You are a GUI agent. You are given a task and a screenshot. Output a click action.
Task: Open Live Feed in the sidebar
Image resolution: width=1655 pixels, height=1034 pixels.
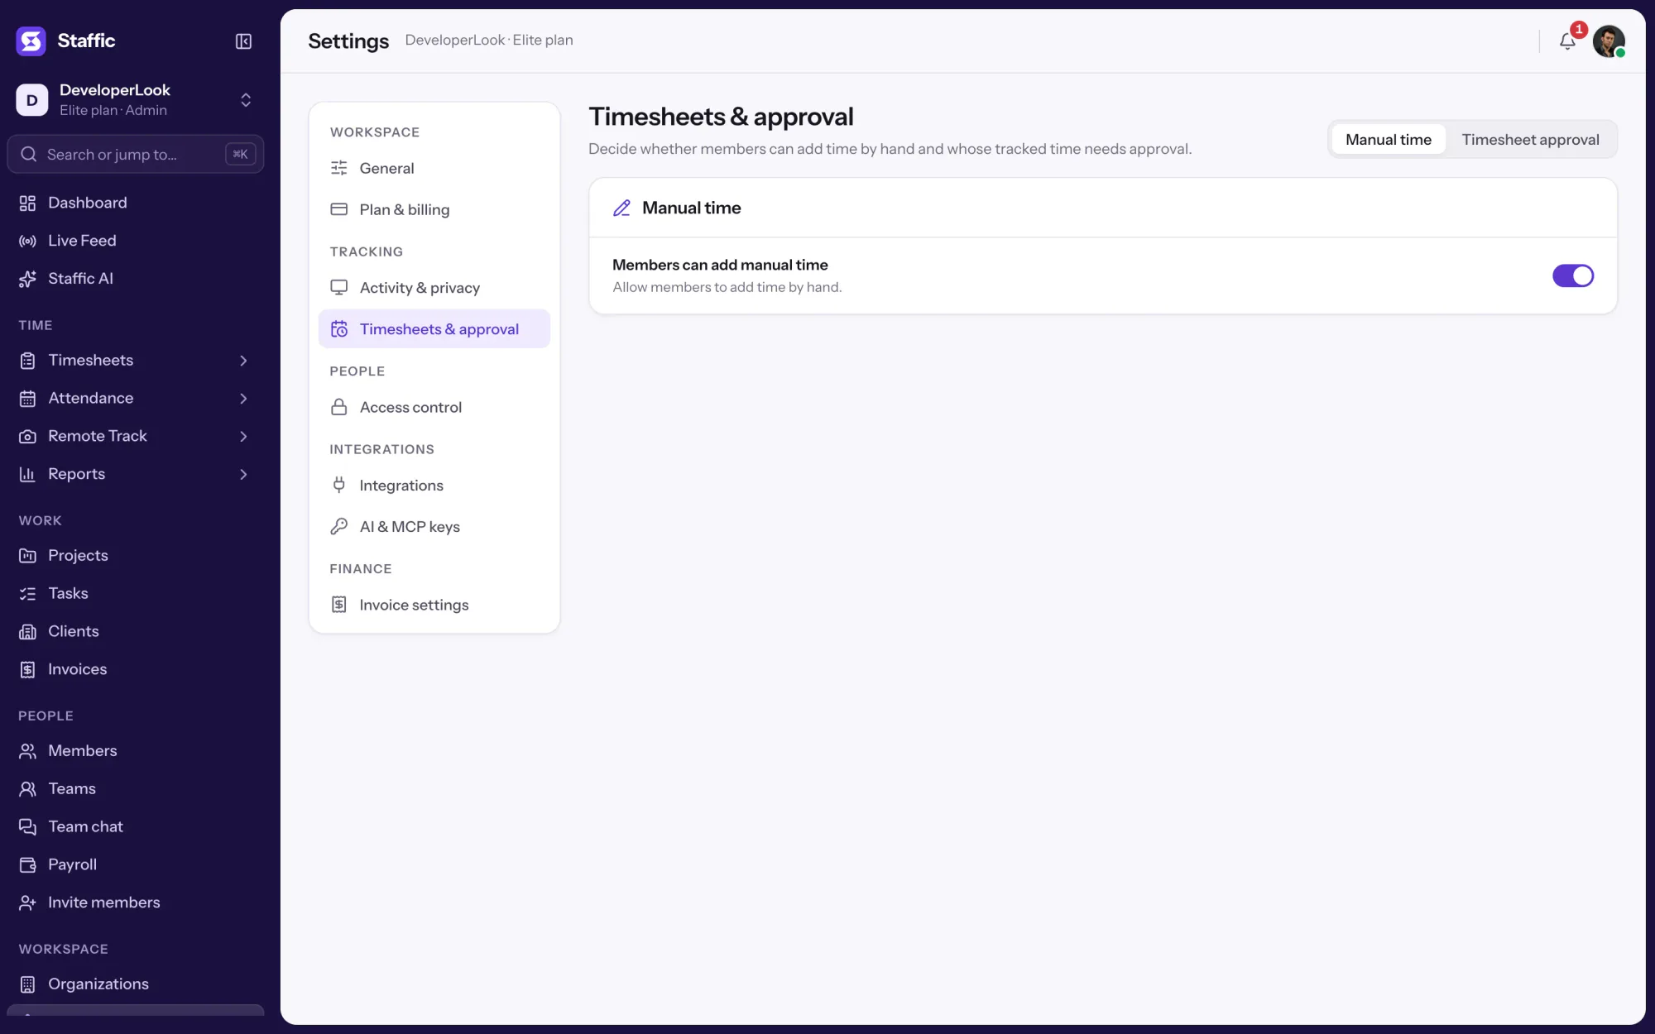click(136, 241)
